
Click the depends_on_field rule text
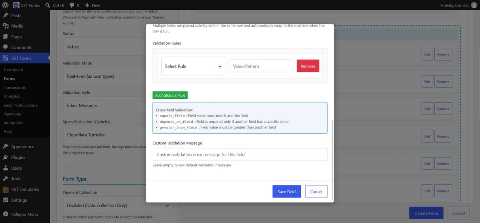click(x=177, y=122)
